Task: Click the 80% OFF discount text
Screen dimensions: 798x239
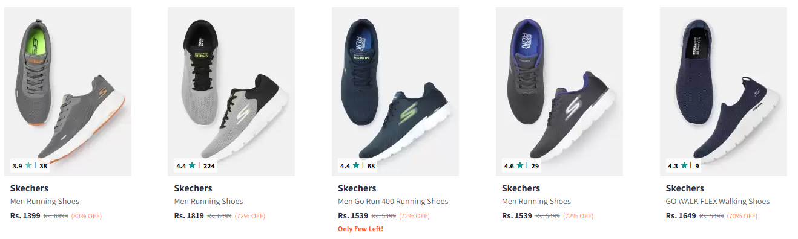Action: tap(87, 216)
